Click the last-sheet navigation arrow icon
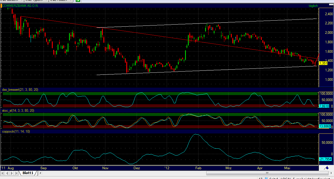This screenshot has height=179, width=334. coord(16,173)
